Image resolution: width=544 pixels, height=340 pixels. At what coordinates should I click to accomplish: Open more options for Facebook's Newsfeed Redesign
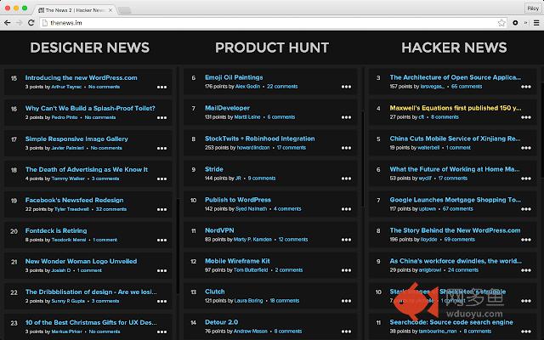point(161,210)
